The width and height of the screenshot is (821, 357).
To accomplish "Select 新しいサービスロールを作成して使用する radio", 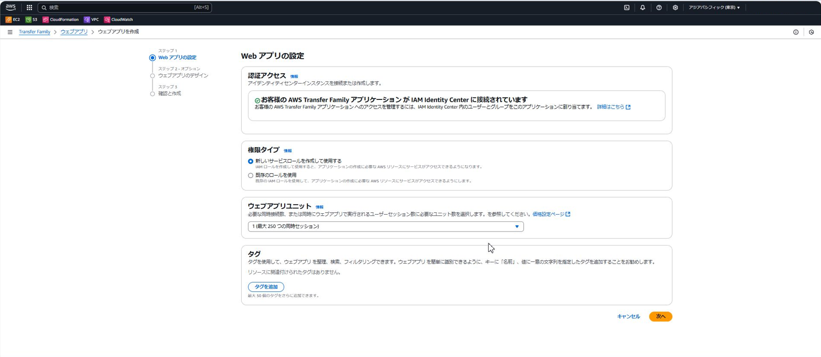I will pos(250,161).
